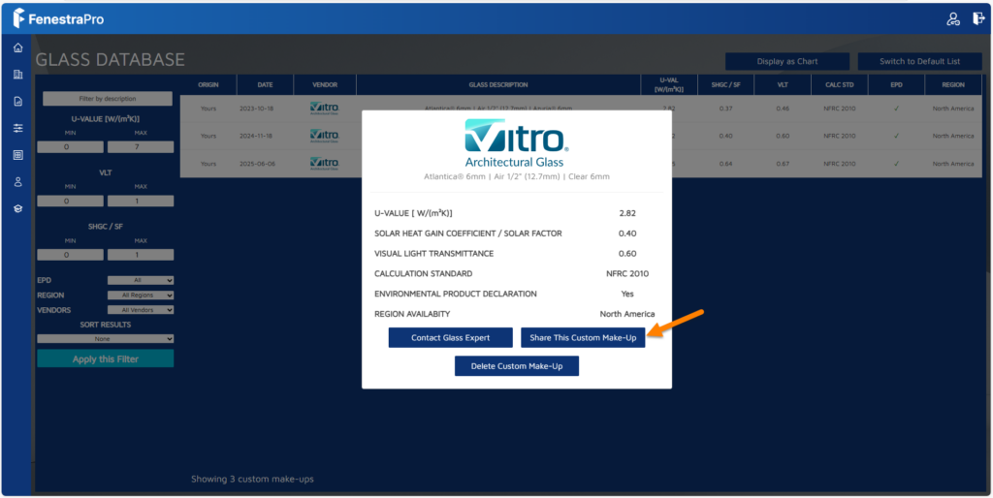993x498 pixels.
Task: Click the U-Value MAX input showing 7
Action: 141,147
